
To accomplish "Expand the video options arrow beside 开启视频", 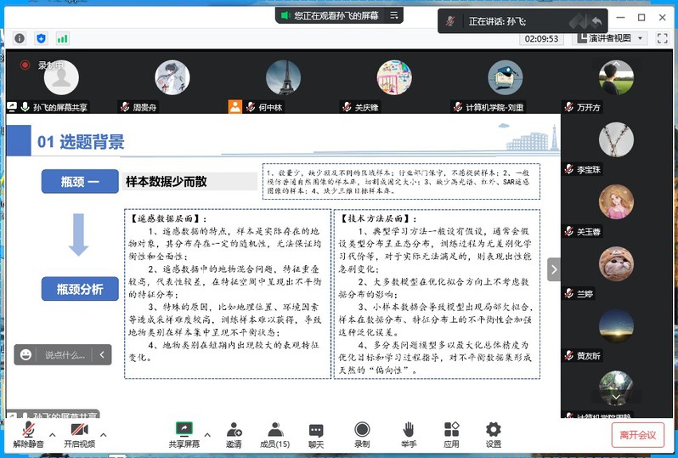I will pyautogui.click(x=104, y=434).
